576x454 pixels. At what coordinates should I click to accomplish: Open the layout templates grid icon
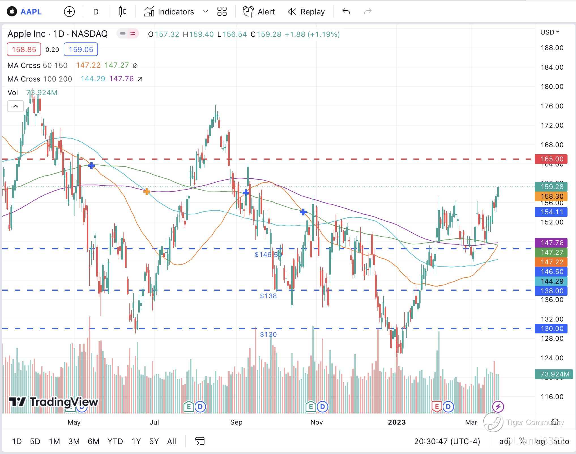(222, 12)
